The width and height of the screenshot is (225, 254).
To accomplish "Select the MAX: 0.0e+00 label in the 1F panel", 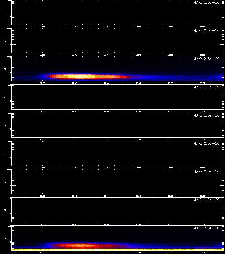I will point(206,2).
